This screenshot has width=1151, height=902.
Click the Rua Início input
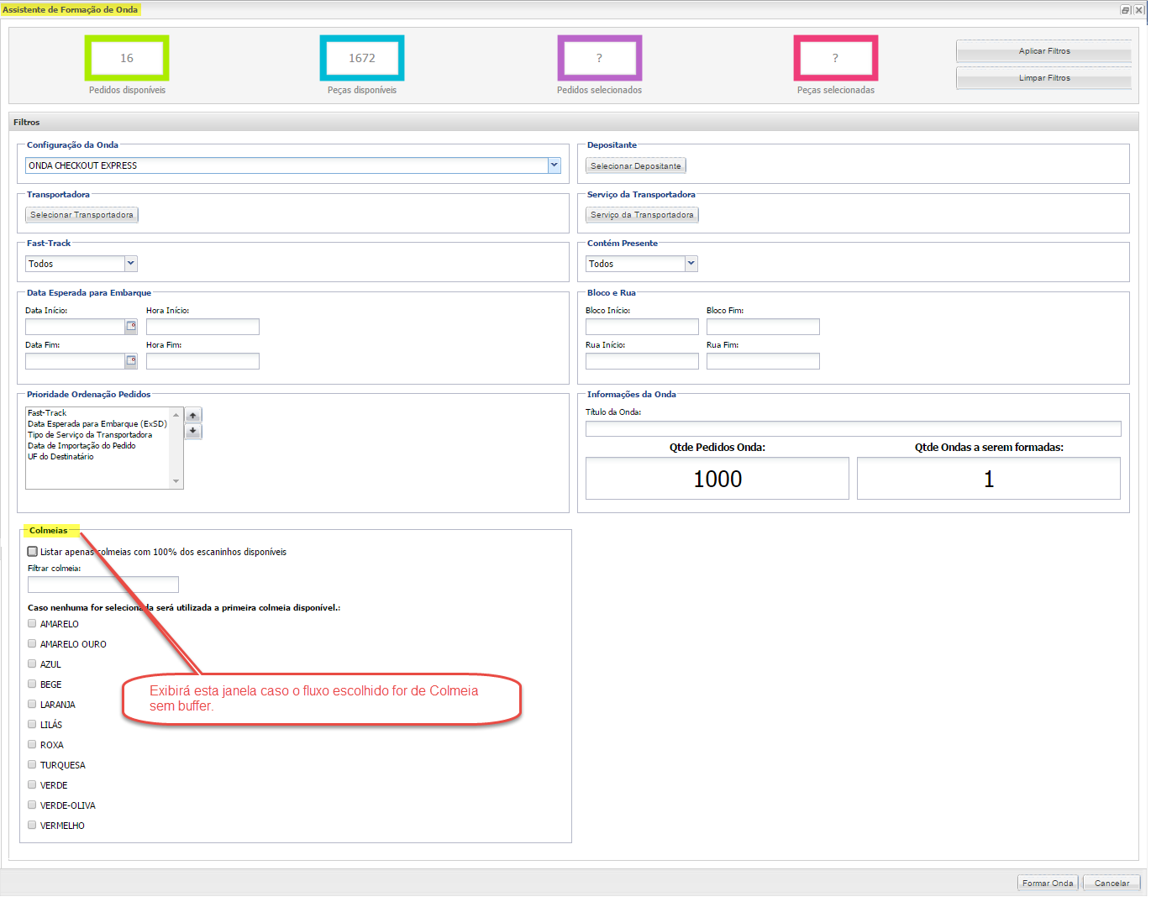[642, 361]
